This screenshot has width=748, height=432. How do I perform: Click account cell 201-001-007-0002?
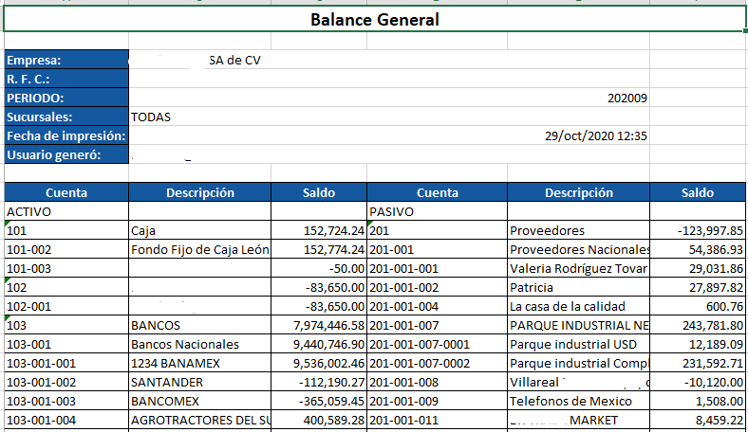437,363
